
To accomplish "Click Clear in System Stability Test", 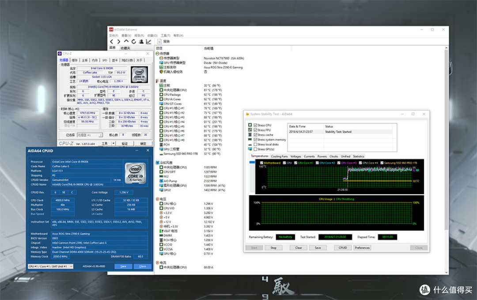I will coord(299,248).
